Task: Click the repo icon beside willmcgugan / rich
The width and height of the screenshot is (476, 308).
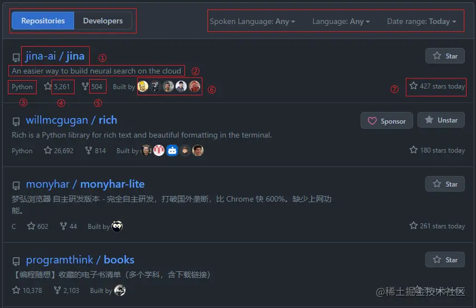Action: 16,121
